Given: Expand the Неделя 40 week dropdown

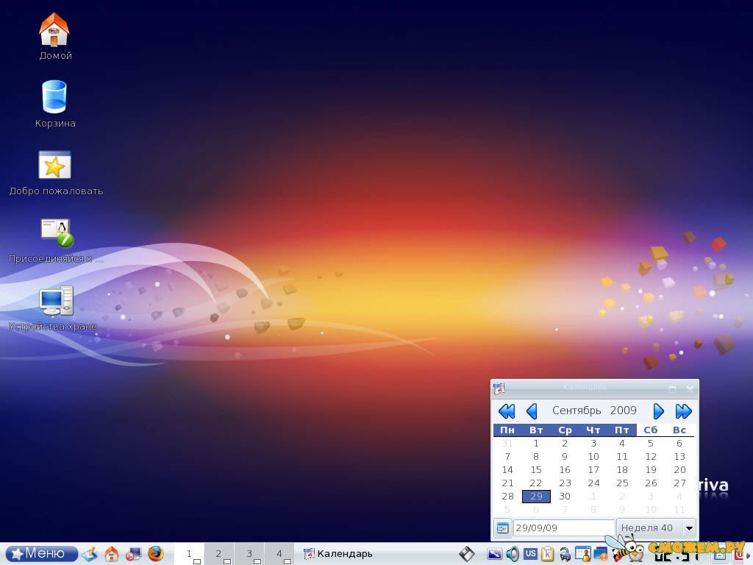Looking at the screenshot, I should click(x=689, y=528).
